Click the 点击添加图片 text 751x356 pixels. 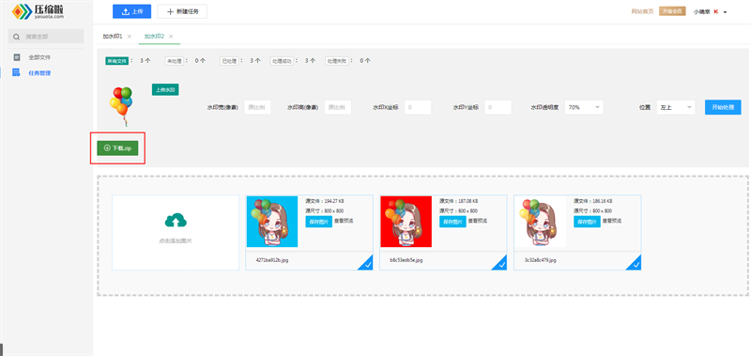coord(176,240)
